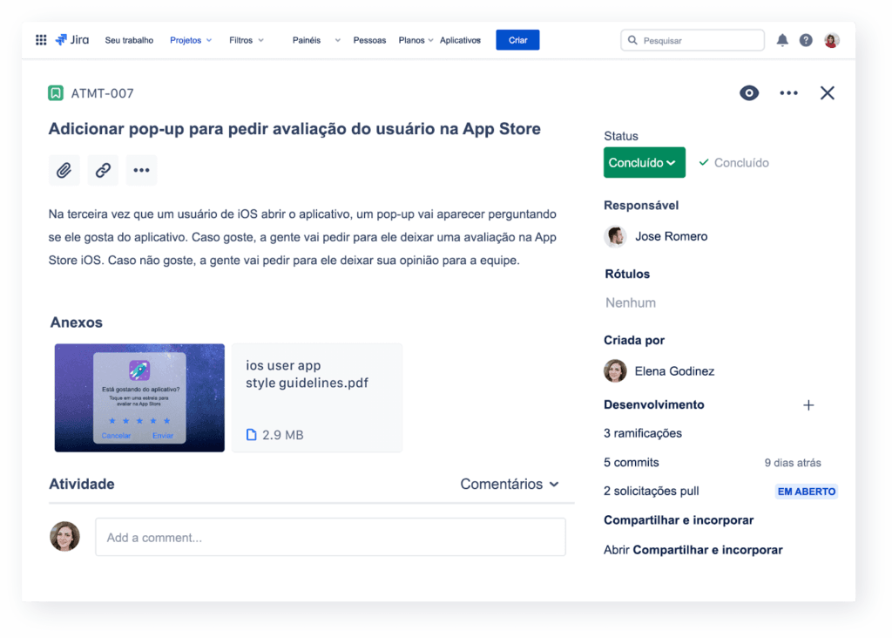Open the help icon
Screen dimensions: 892x638
coord(805,39)
